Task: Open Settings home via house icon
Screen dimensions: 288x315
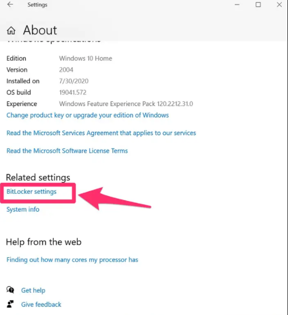Action: click(x=11, y=30)
